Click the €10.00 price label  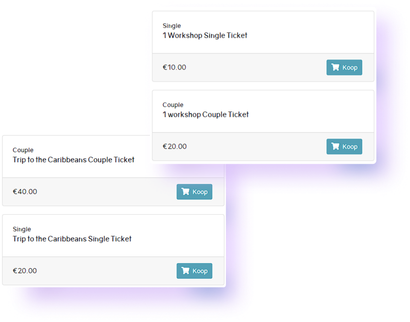(x=175, y=68)
